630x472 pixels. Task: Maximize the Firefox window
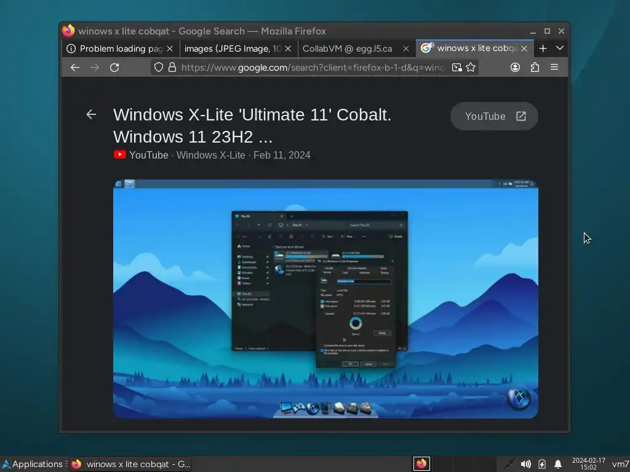pyautogui.click(x=547, y=31)
